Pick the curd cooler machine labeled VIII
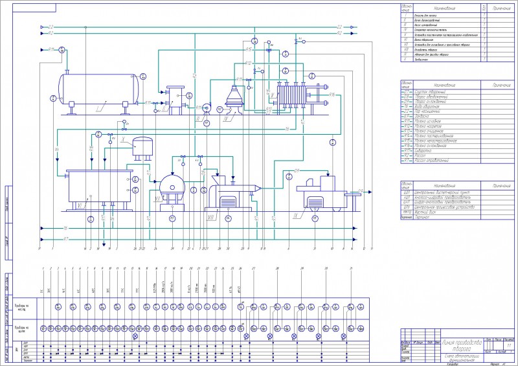This screenshot has height=366, width=518. pyautogui.click(x=231, y=194)
